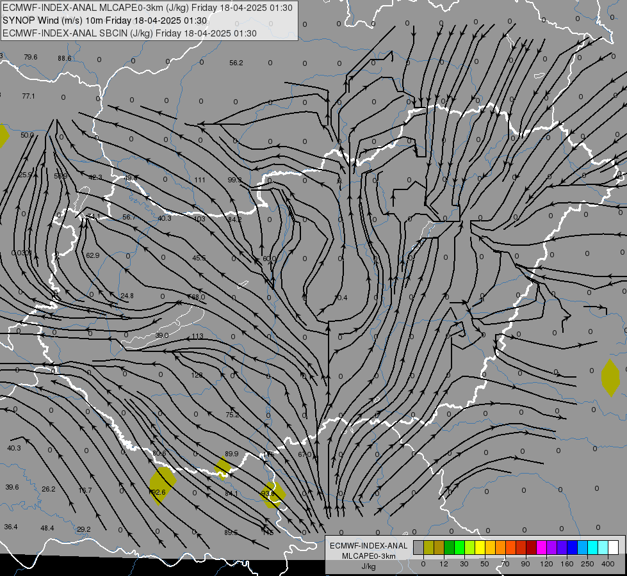The height and width of the screenshot is (576, 627).
Task: Click the white legend swatch
Action: 613,548
